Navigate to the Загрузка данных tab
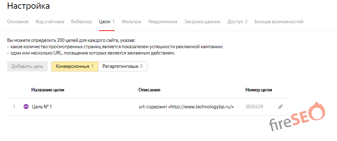 [202, 22]
